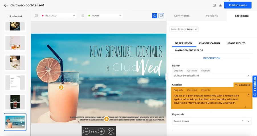Zoom out with the minus button
Image resolution: width=257 pixels, height=136 pixels.
coord(86,131)
